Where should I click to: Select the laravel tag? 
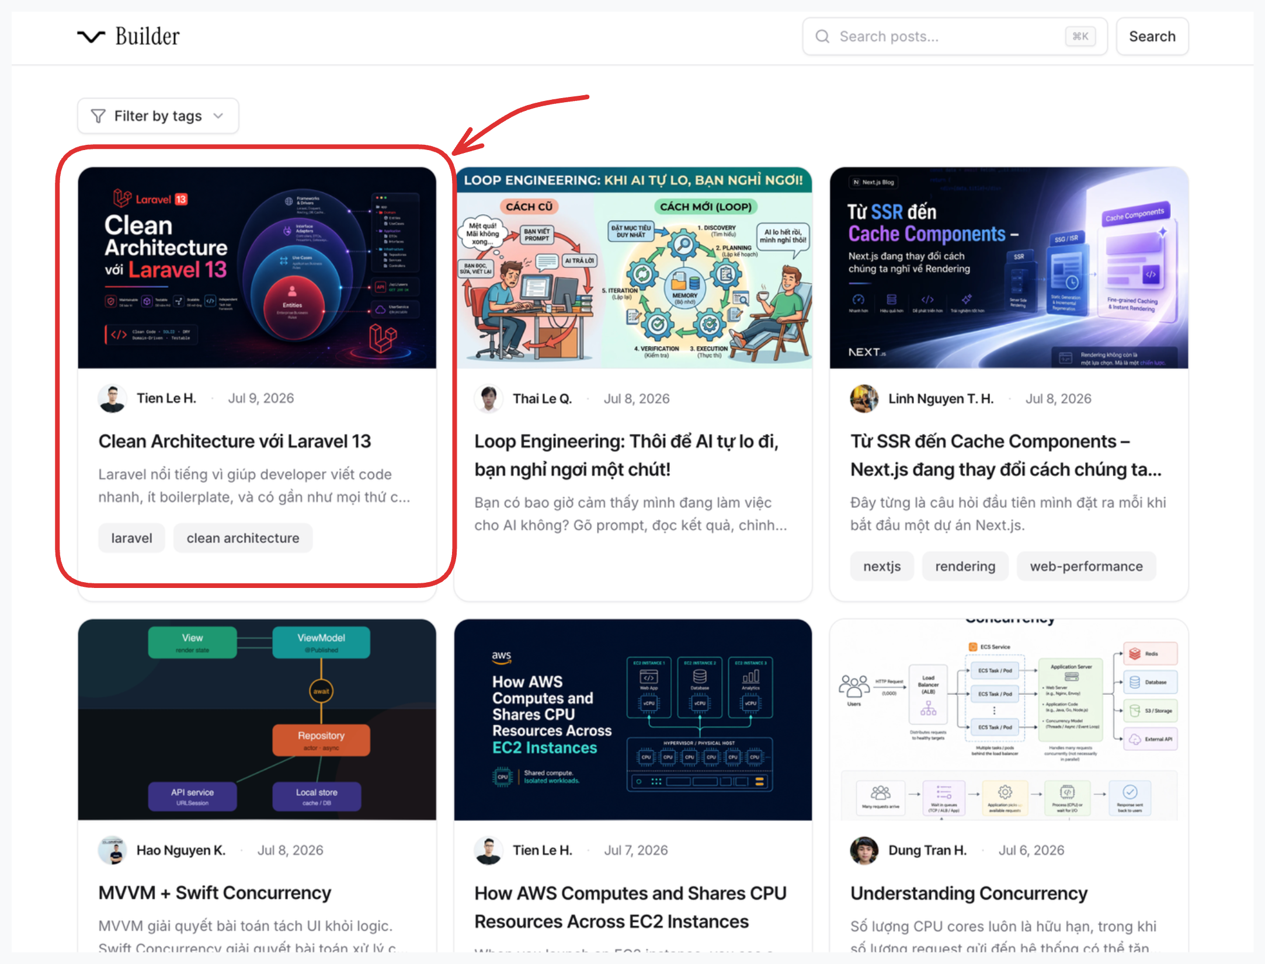click(x=132, y=538)
